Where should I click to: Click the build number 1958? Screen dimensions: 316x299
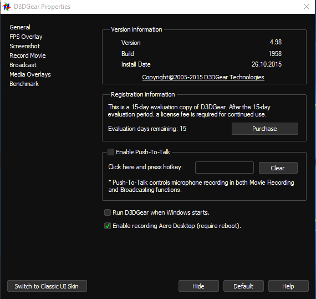(x=275, y=54)
